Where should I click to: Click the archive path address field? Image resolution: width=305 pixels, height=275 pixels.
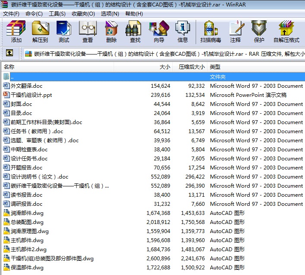[164, 54]
